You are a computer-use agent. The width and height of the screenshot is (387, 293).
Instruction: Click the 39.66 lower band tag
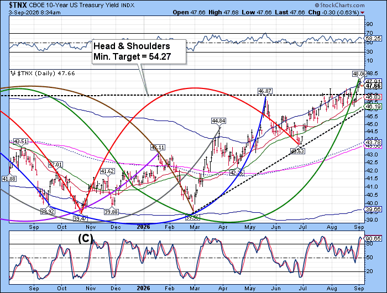(x=374, y=209)
